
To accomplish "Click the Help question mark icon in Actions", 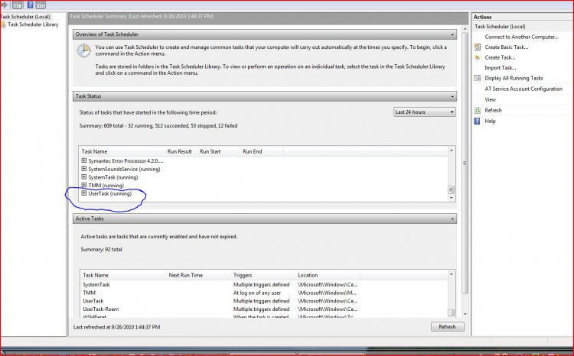I will 477,121.
